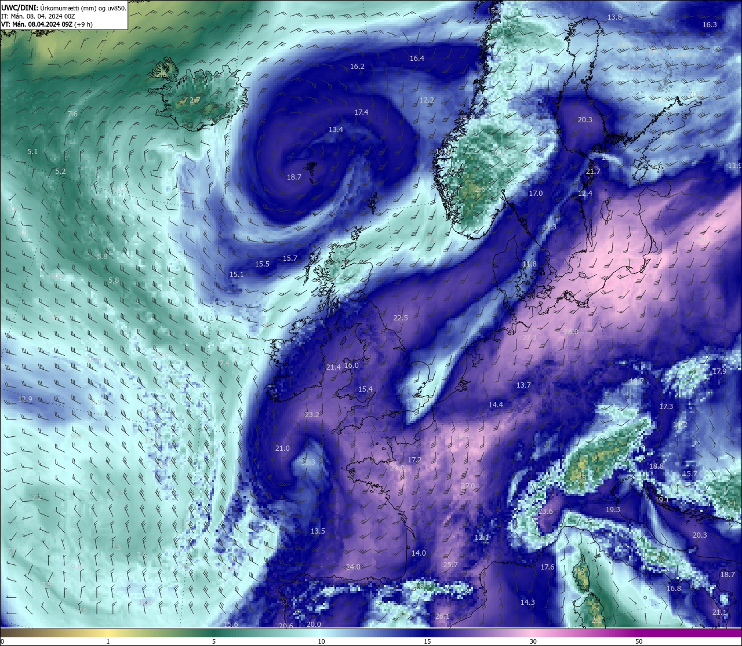The width and height of the screenshot is (742, 646).
Task: Click the 11.8 value over Denmark
Action: tap(529, 264)
